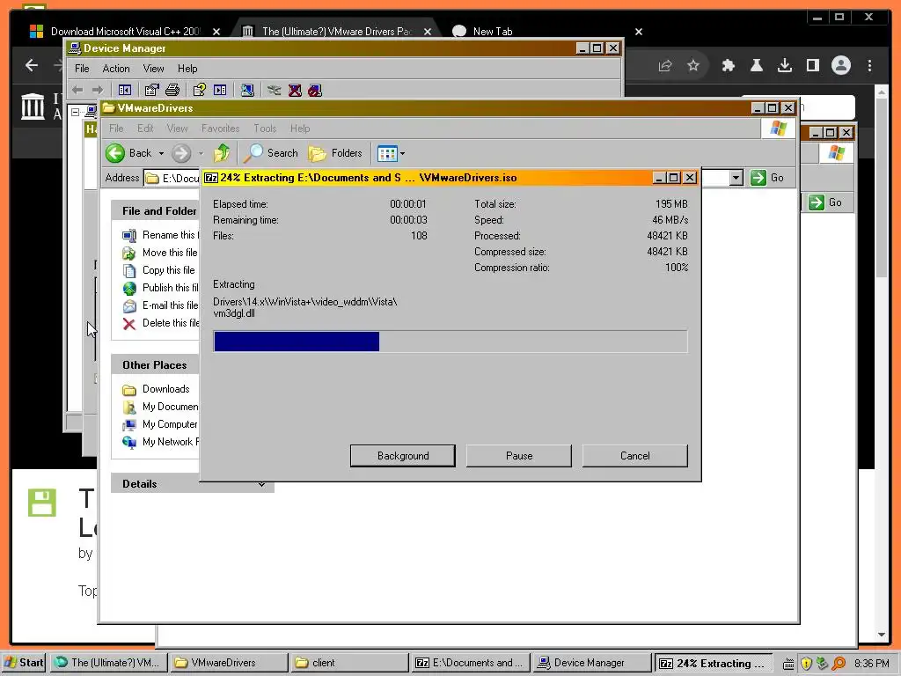This screenshot has width=901, height=676.
Task: Open Chrome's Downloads icon
Action: coord(784,65)
